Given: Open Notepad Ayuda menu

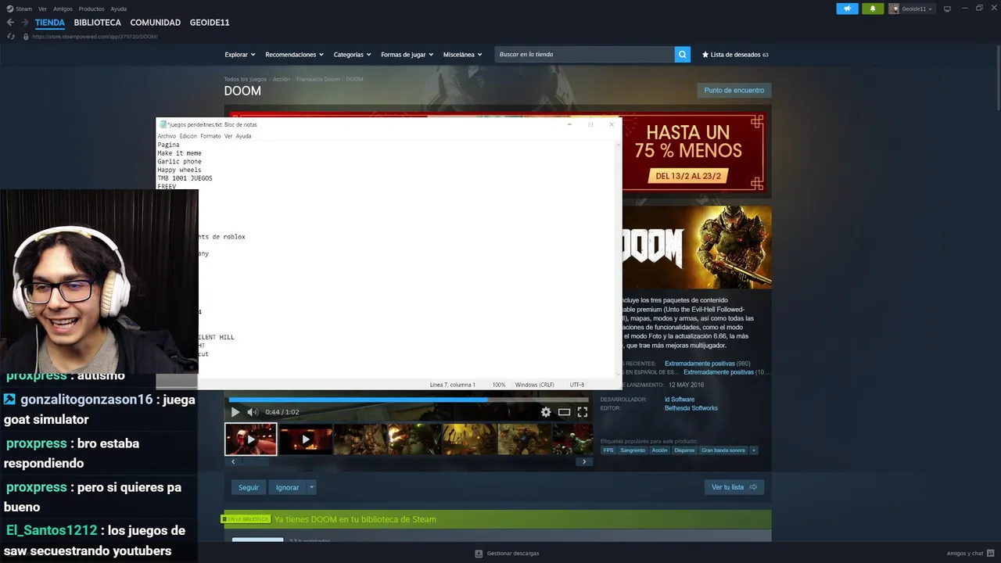Looking at the screenshot, I should click(243, 136).
